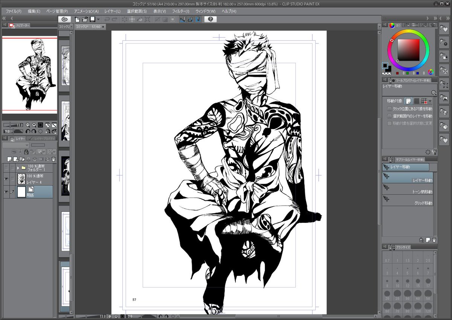The height and width of the screenshot is (320, 452).
Task: Expand フォルダー 1 layer folder triangle
Action: [x=18, y=167]
